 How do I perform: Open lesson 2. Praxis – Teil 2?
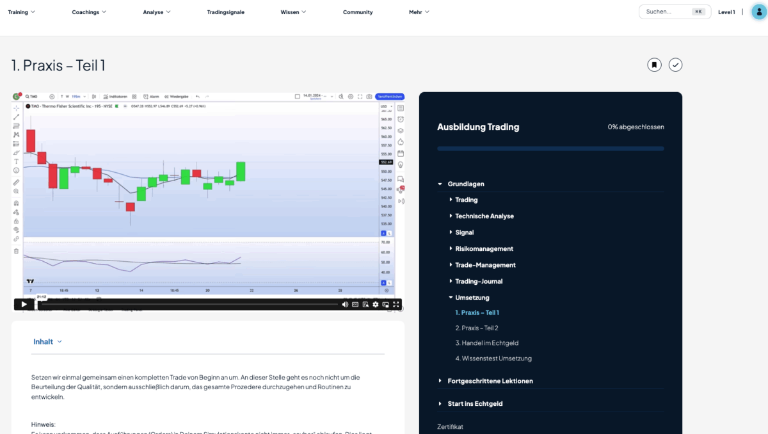pyautogui.click(x=477, y=328)
